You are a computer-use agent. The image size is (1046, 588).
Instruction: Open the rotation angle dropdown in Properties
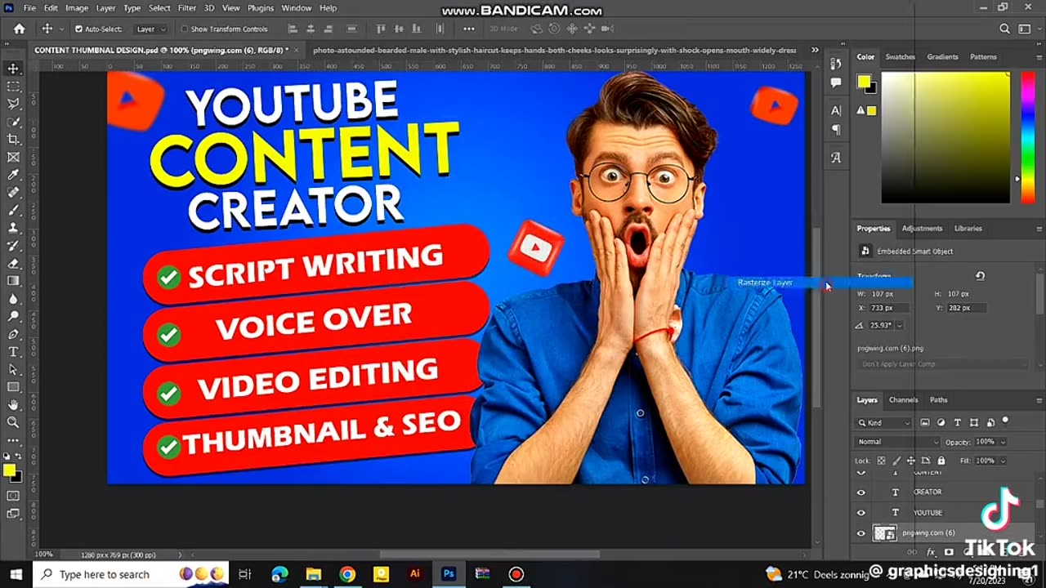pos(900,325)
